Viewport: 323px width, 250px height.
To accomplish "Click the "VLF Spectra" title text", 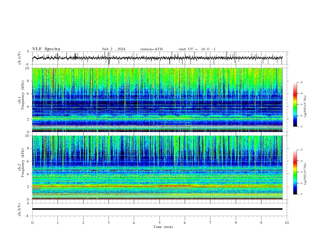I will point(46,49).
